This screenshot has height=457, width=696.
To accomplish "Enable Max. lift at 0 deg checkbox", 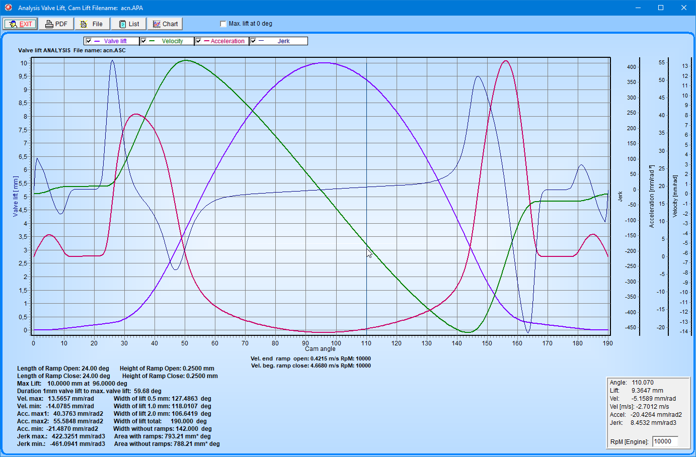I will [x=223, y=24].
